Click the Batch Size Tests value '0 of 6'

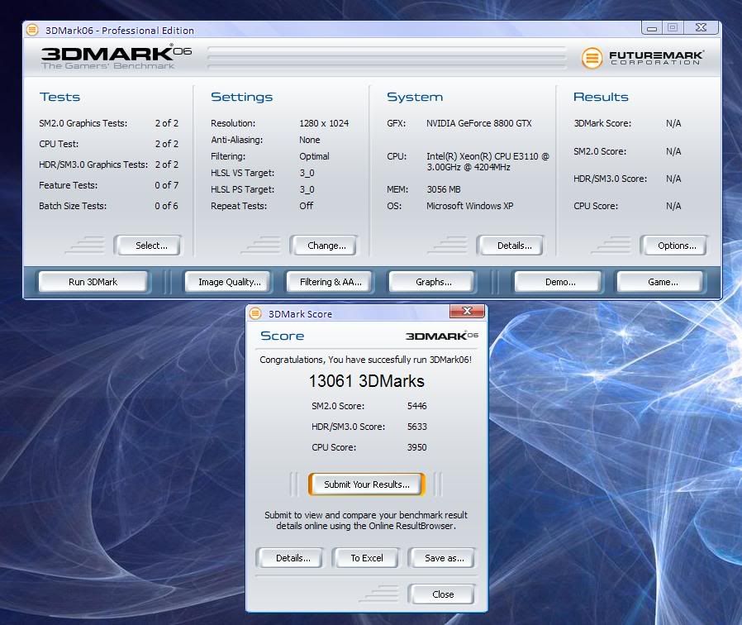[167, 206]
